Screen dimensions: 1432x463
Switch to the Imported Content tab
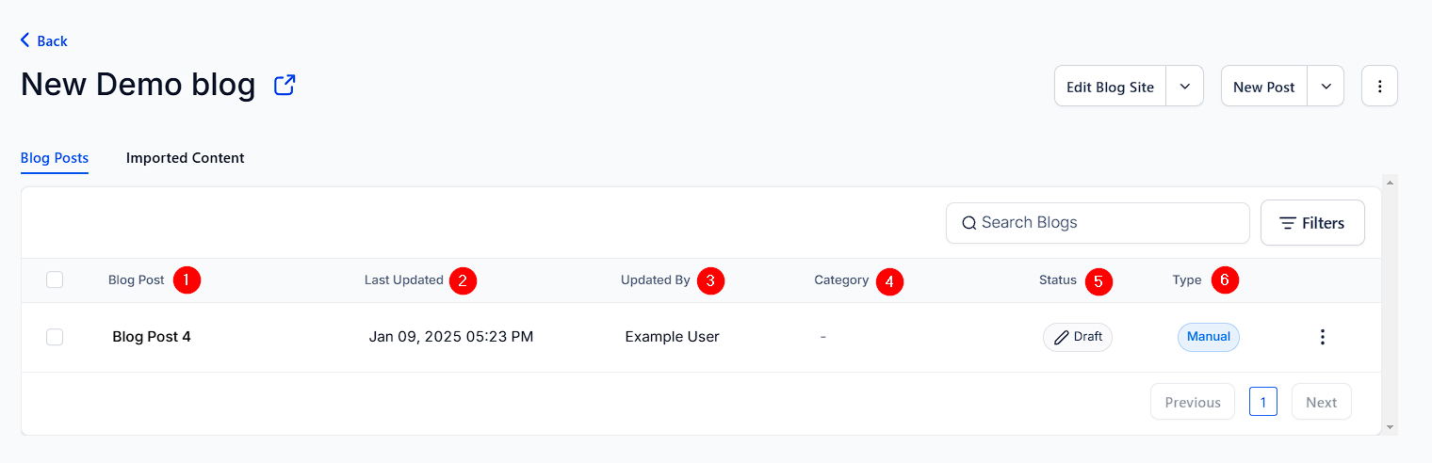pyautogui.click(x=186, y=158)
